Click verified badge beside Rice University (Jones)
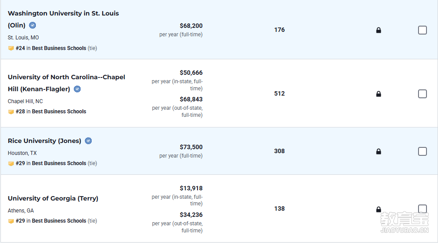Screen dimensions: 438x243 coord(88,141)
